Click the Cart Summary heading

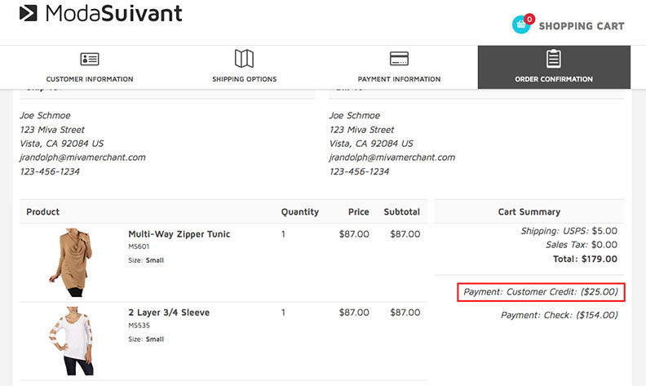pyautogui.click(x=529, y=211)
